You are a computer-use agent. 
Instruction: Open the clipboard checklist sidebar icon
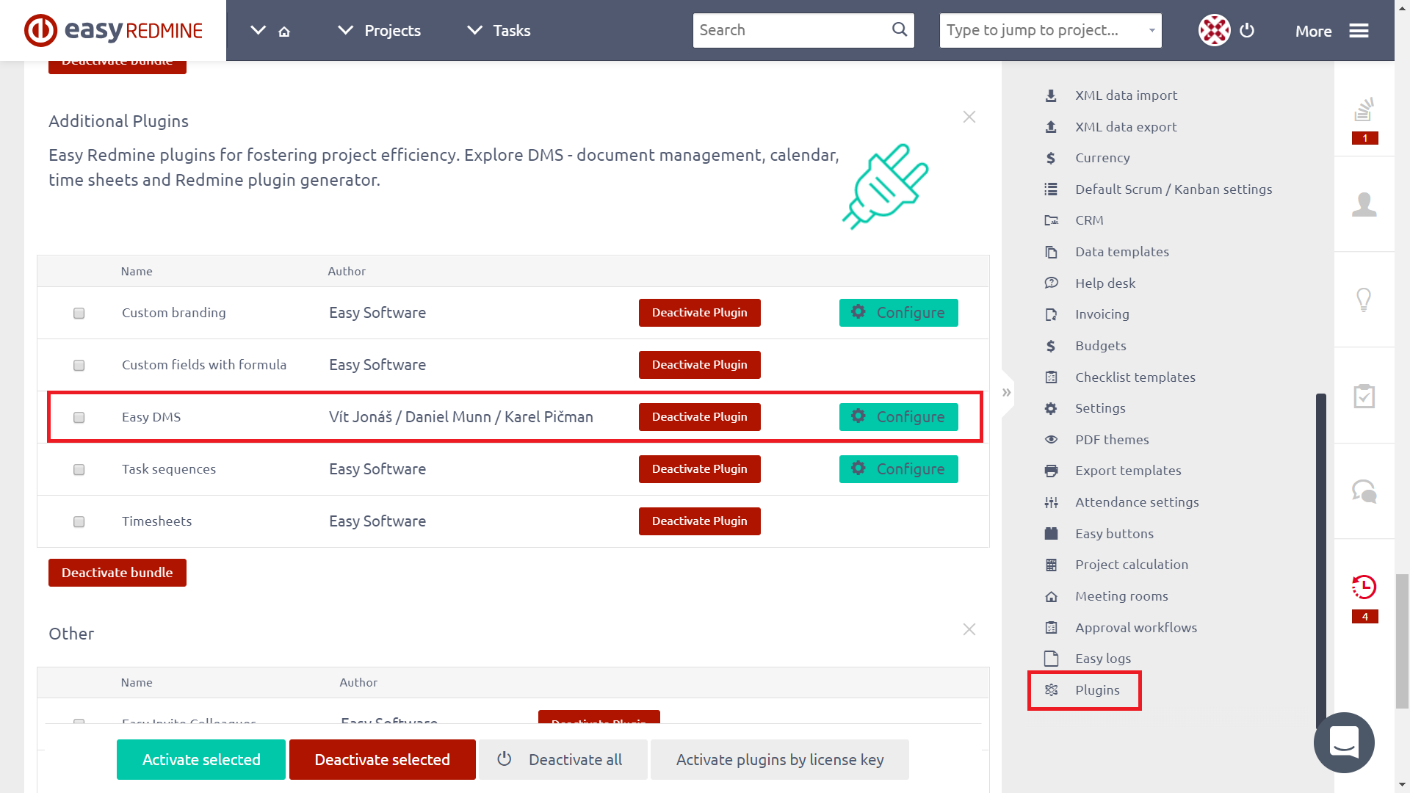(x=1364, y=396)
